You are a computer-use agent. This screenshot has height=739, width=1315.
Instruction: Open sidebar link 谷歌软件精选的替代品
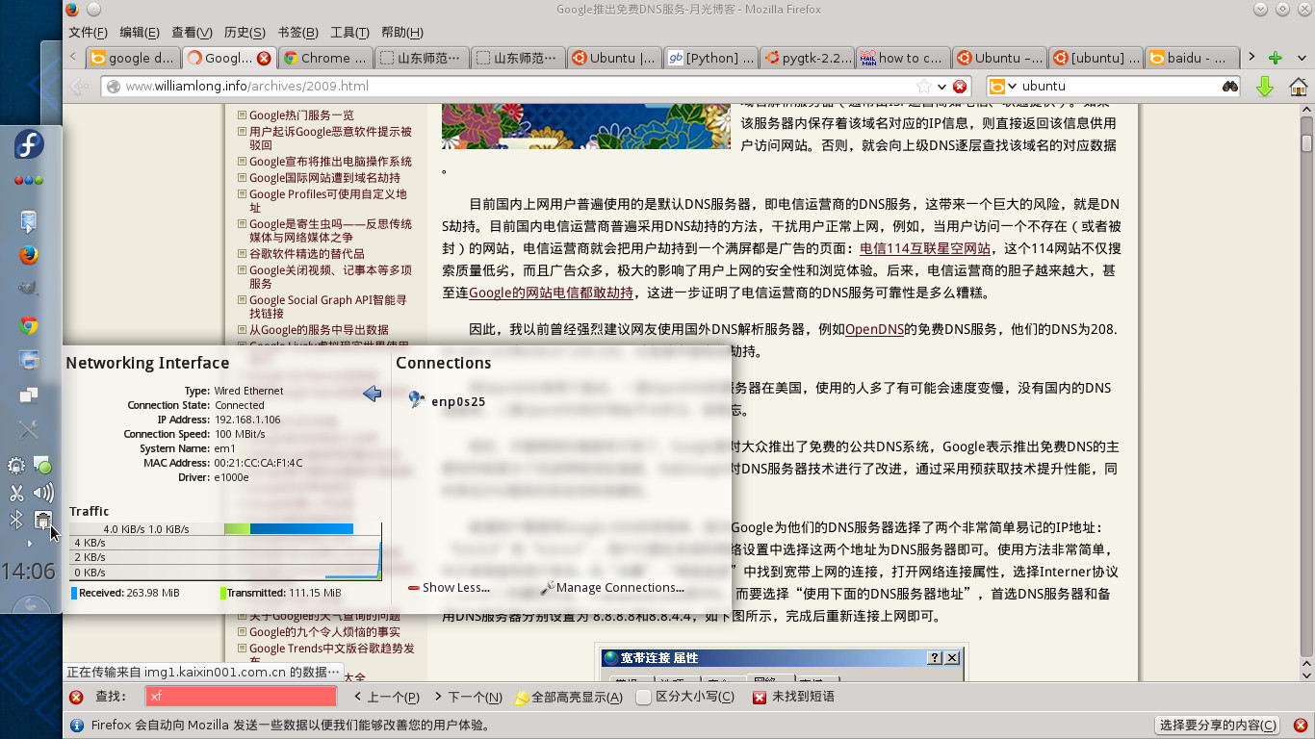tap(306, 253)
